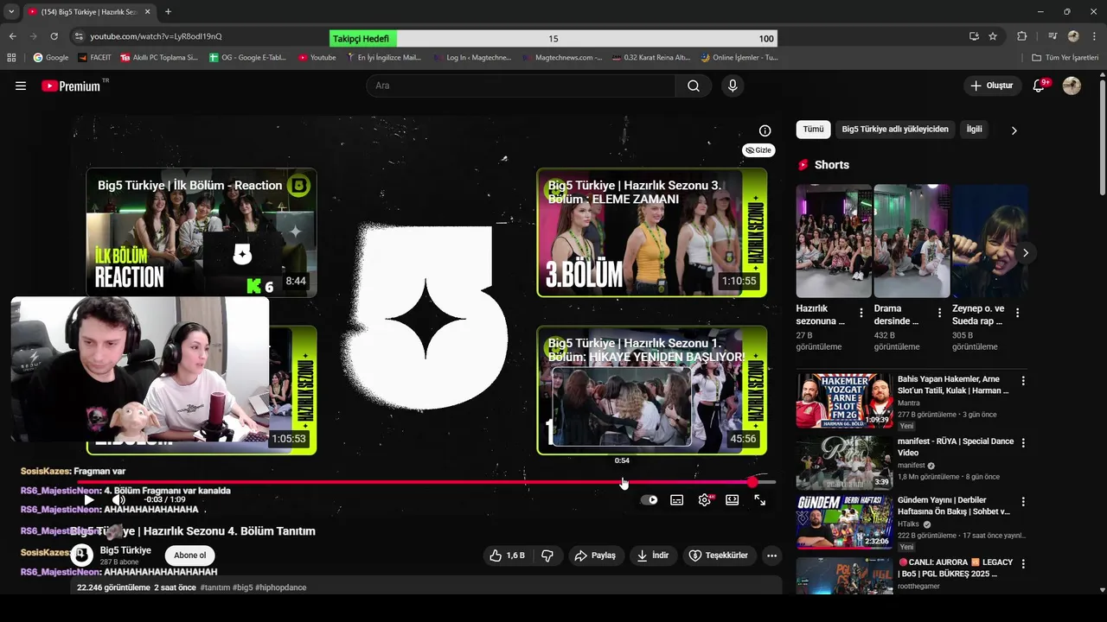The width and height of the screenshot is (1107, 622).
Task: Open the Magtechnews.com bookmark
Action: (x=564, y=58)
